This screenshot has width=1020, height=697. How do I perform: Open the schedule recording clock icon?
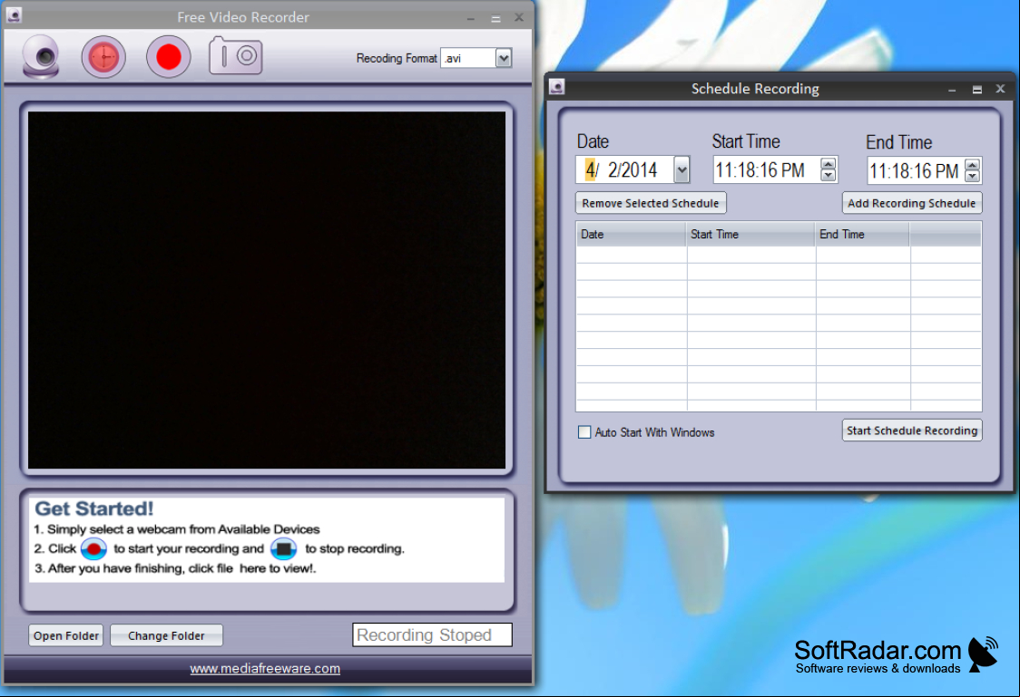pyautogui.click(x=103, y=57)
